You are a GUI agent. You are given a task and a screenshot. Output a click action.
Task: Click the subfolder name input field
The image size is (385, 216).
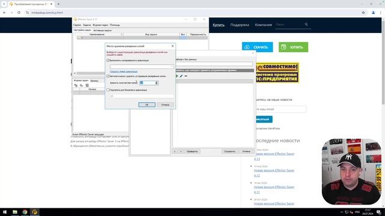pos(142,96)
